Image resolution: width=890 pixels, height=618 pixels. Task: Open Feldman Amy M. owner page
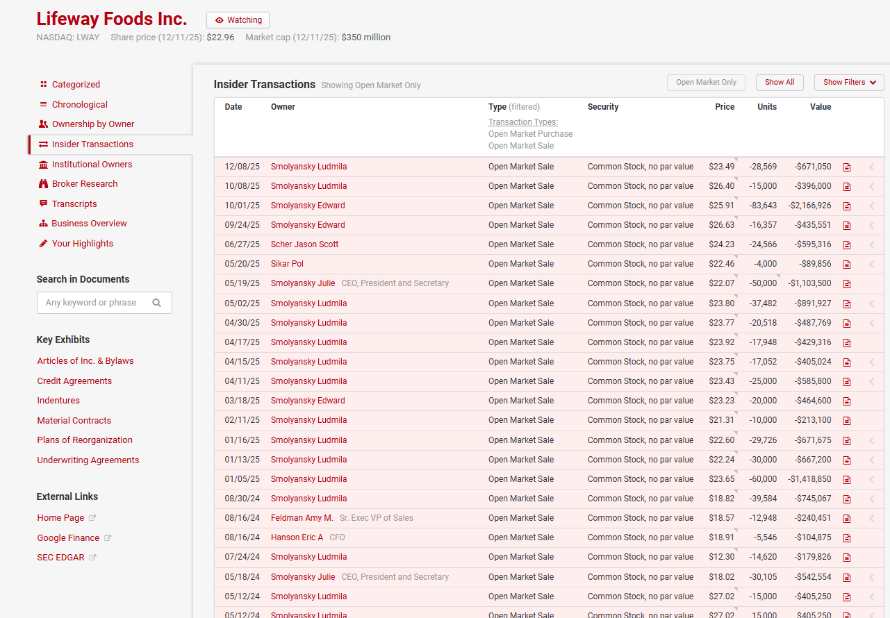[x=302, y=518]
